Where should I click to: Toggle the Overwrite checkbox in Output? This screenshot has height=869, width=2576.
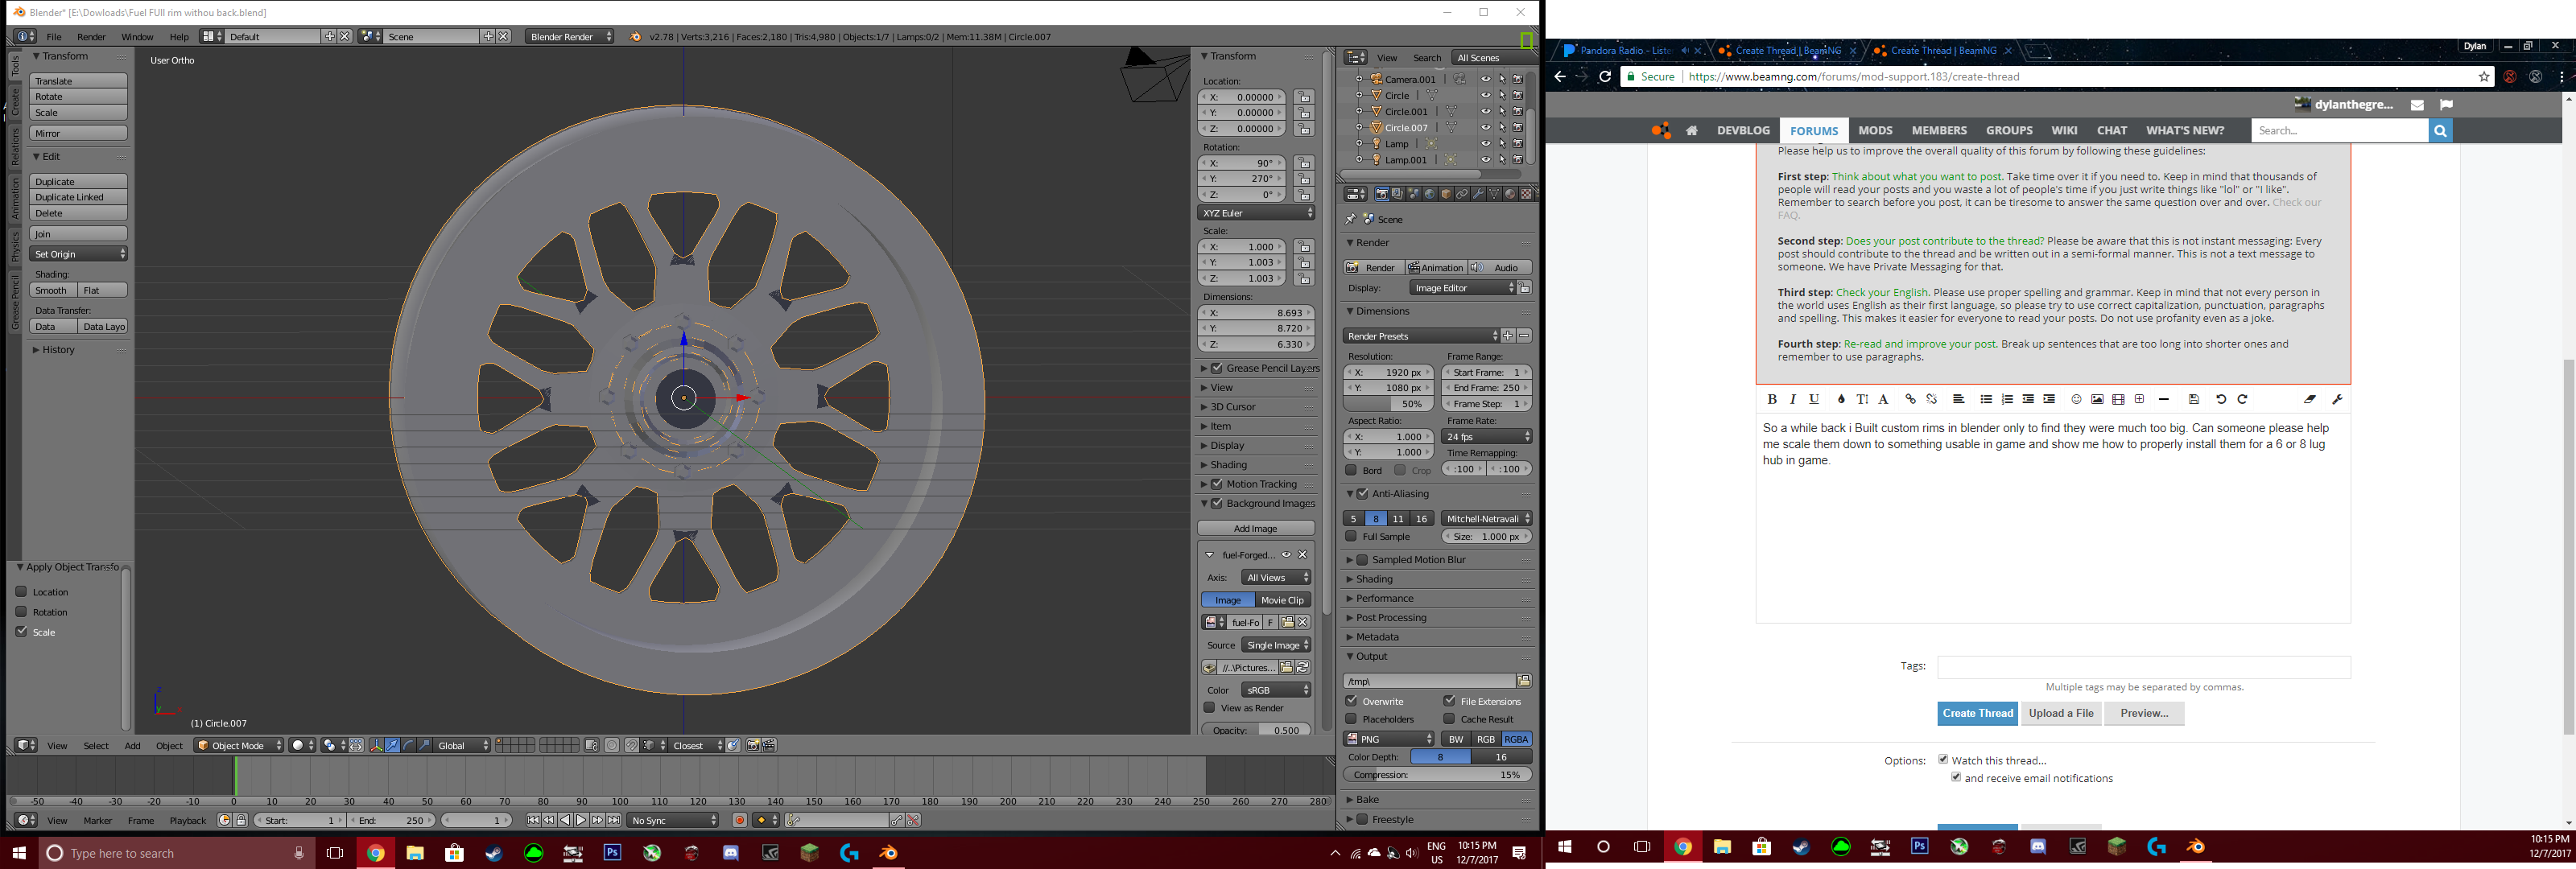(x=1351, y=700)
